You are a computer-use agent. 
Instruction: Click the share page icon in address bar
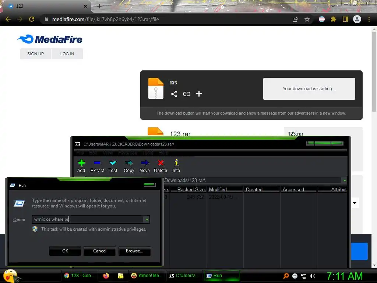pyautogui.click(x=295, y=19)
